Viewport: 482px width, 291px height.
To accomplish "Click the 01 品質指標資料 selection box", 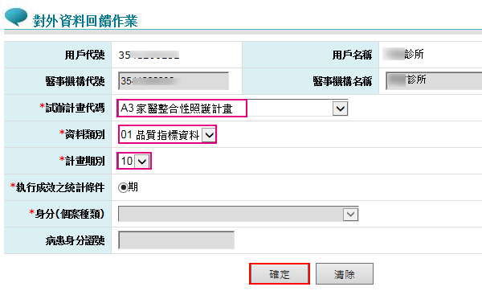I will click(x=168, y=135).
